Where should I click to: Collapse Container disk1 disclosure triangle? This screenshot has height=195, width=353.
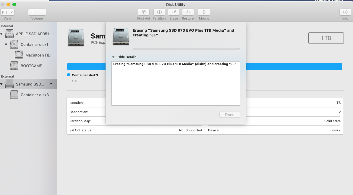point(6,44)
